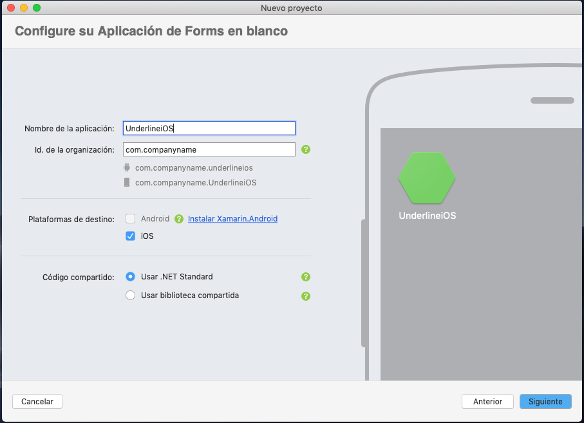Select the Usar biblioteca compartida option
The image size is (584, 423).
[x=130, y=296]
